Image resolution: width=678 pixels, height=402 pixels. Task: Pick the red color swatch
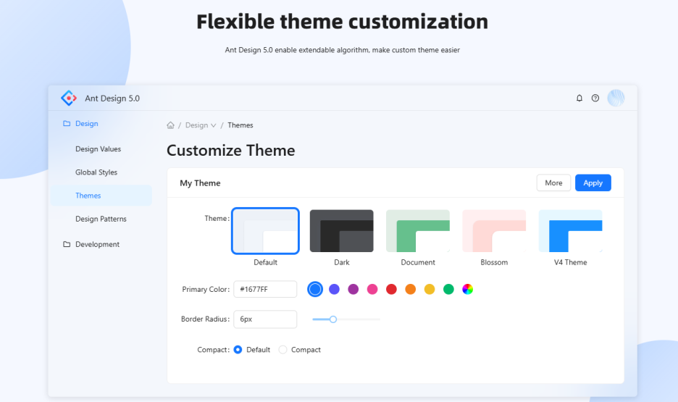click(x=391, y=289)
